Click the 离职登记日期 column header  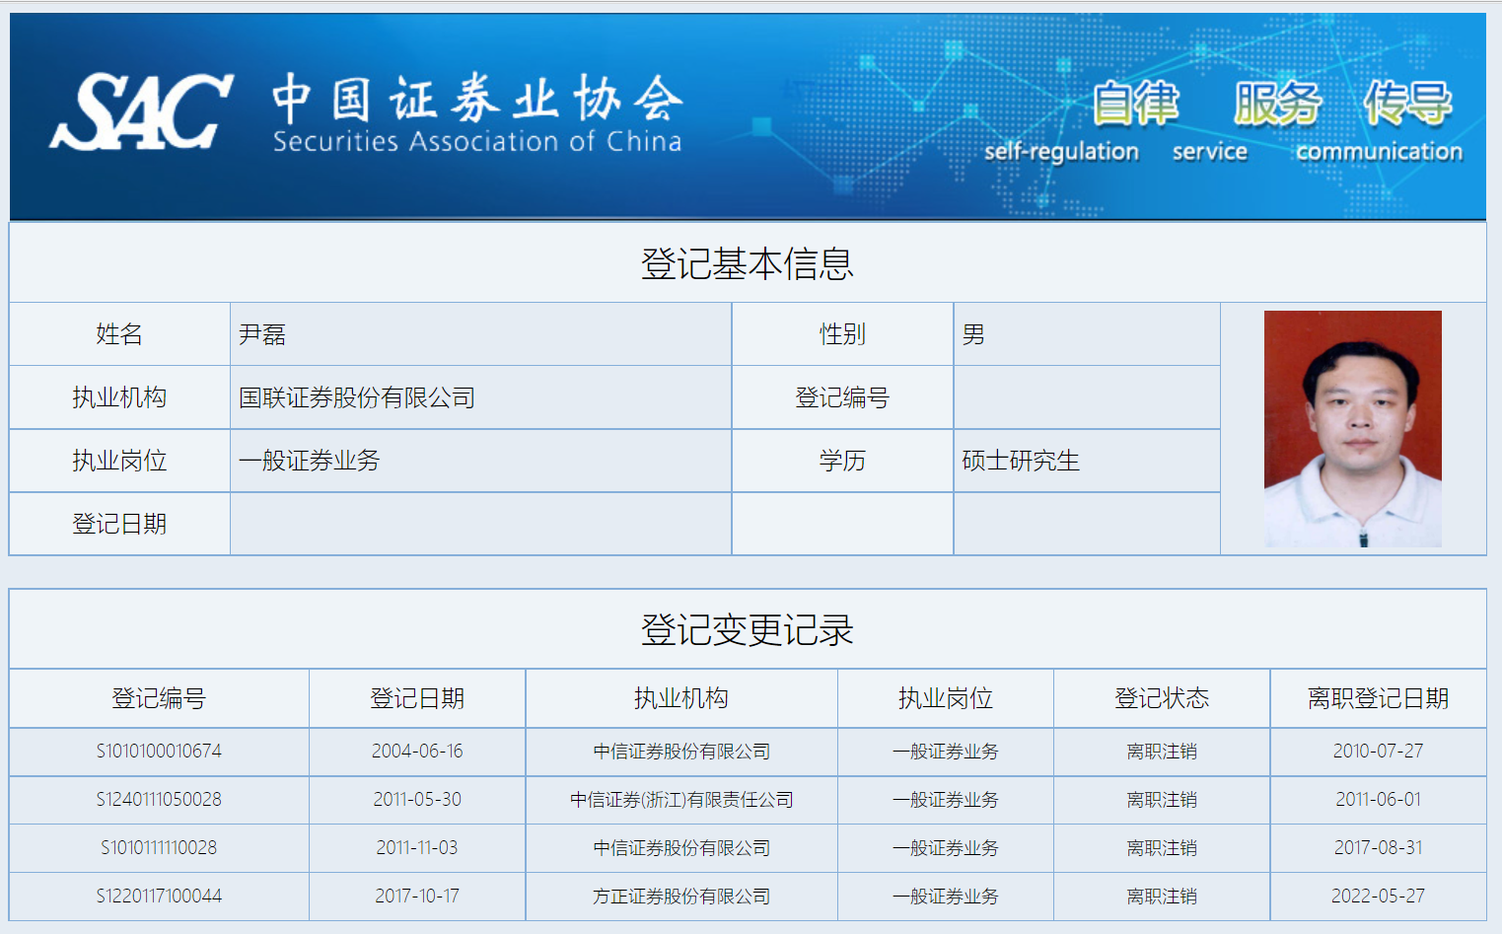point(1379,698)
